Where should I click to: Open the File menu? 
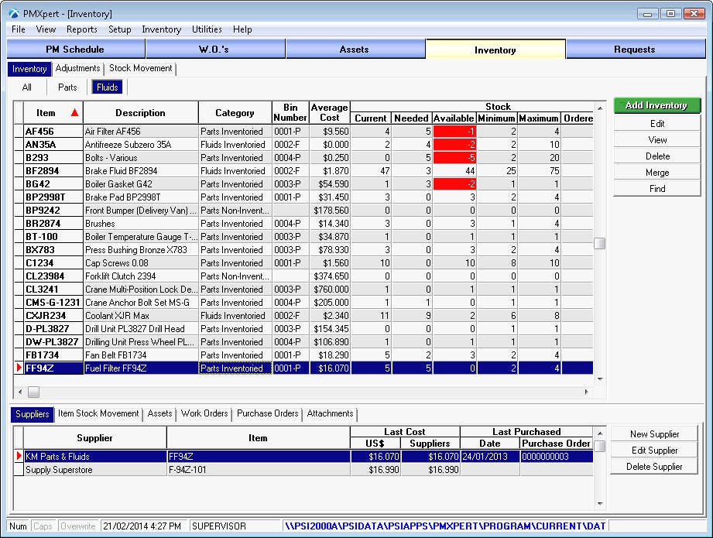coord(18,29)
